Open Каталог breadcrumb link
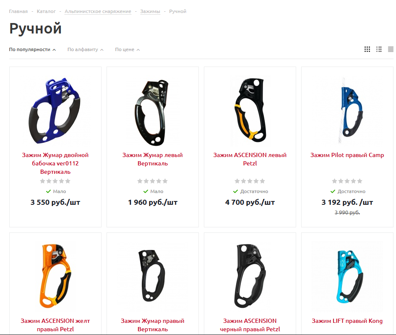The image size is (396, 335). click(x=46, y=11)
